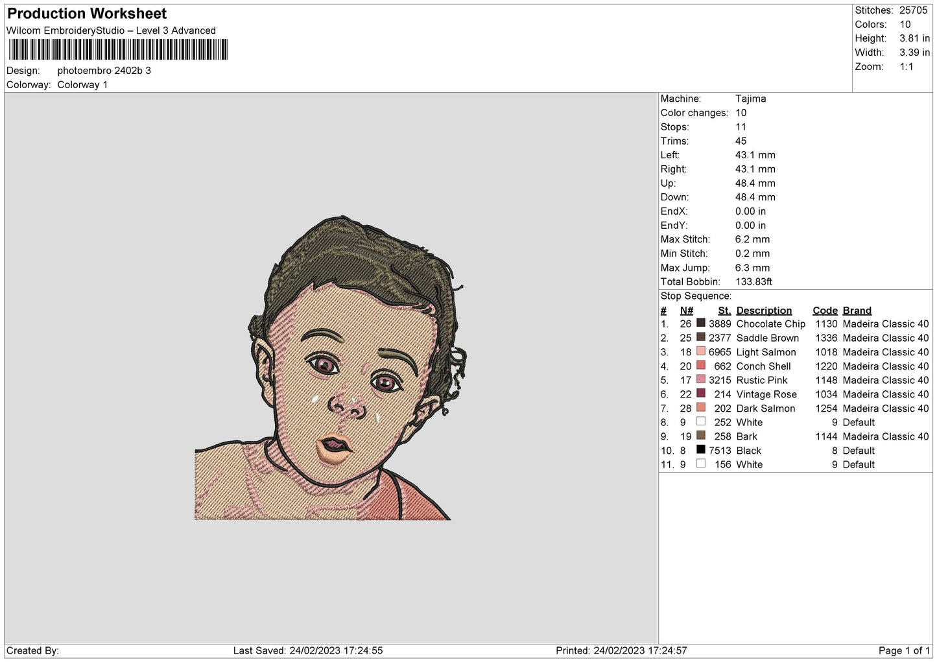Viewport: 937px width, 662px height.
Task: Click the white swatch with 252 stitches
Action: point(701,421)
